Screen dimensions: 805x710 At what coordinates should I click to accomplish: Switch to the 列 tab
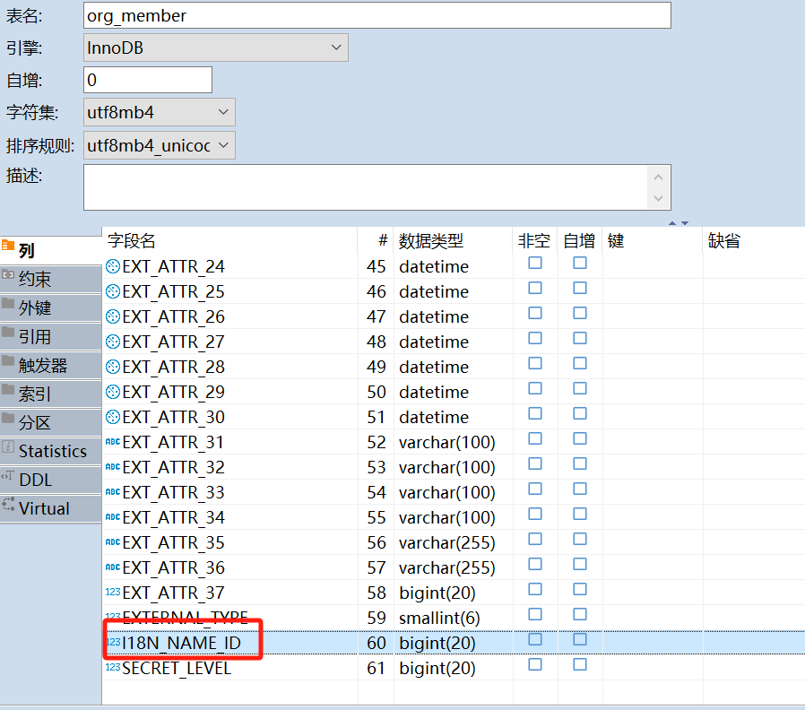click(51, 250)
